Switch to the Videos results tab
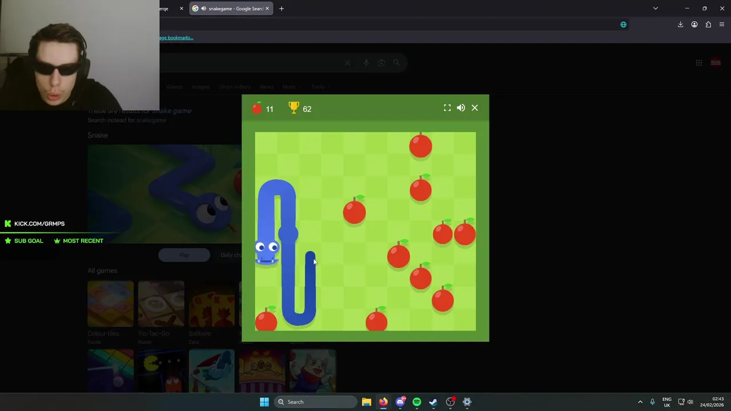Viewport: 731px width, 411px height. (174, 87)
